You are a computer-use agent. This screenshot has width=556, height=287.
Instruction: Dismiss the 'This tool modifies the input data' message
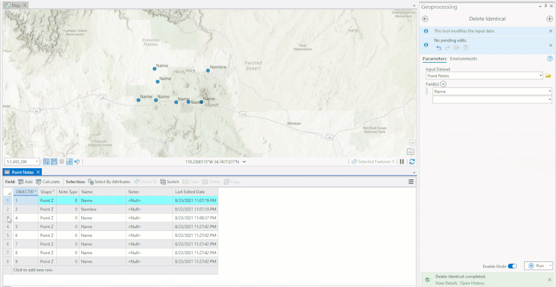tap(550, 31)
